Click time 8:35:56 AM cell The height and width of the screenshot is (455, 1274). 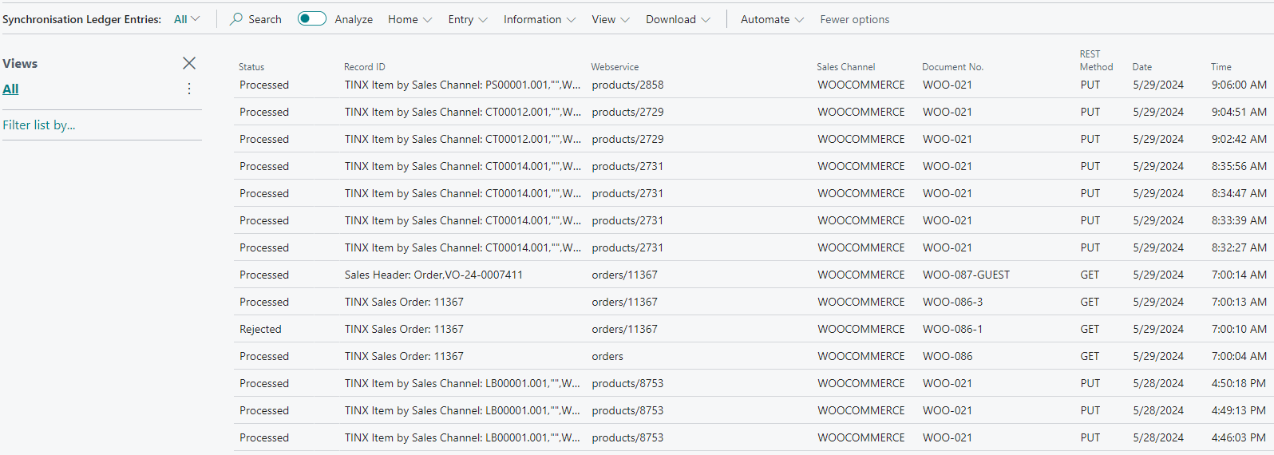coord(1239,166)
